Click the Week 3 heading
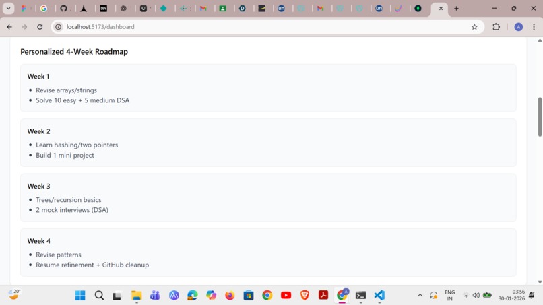 click(39, 187)
